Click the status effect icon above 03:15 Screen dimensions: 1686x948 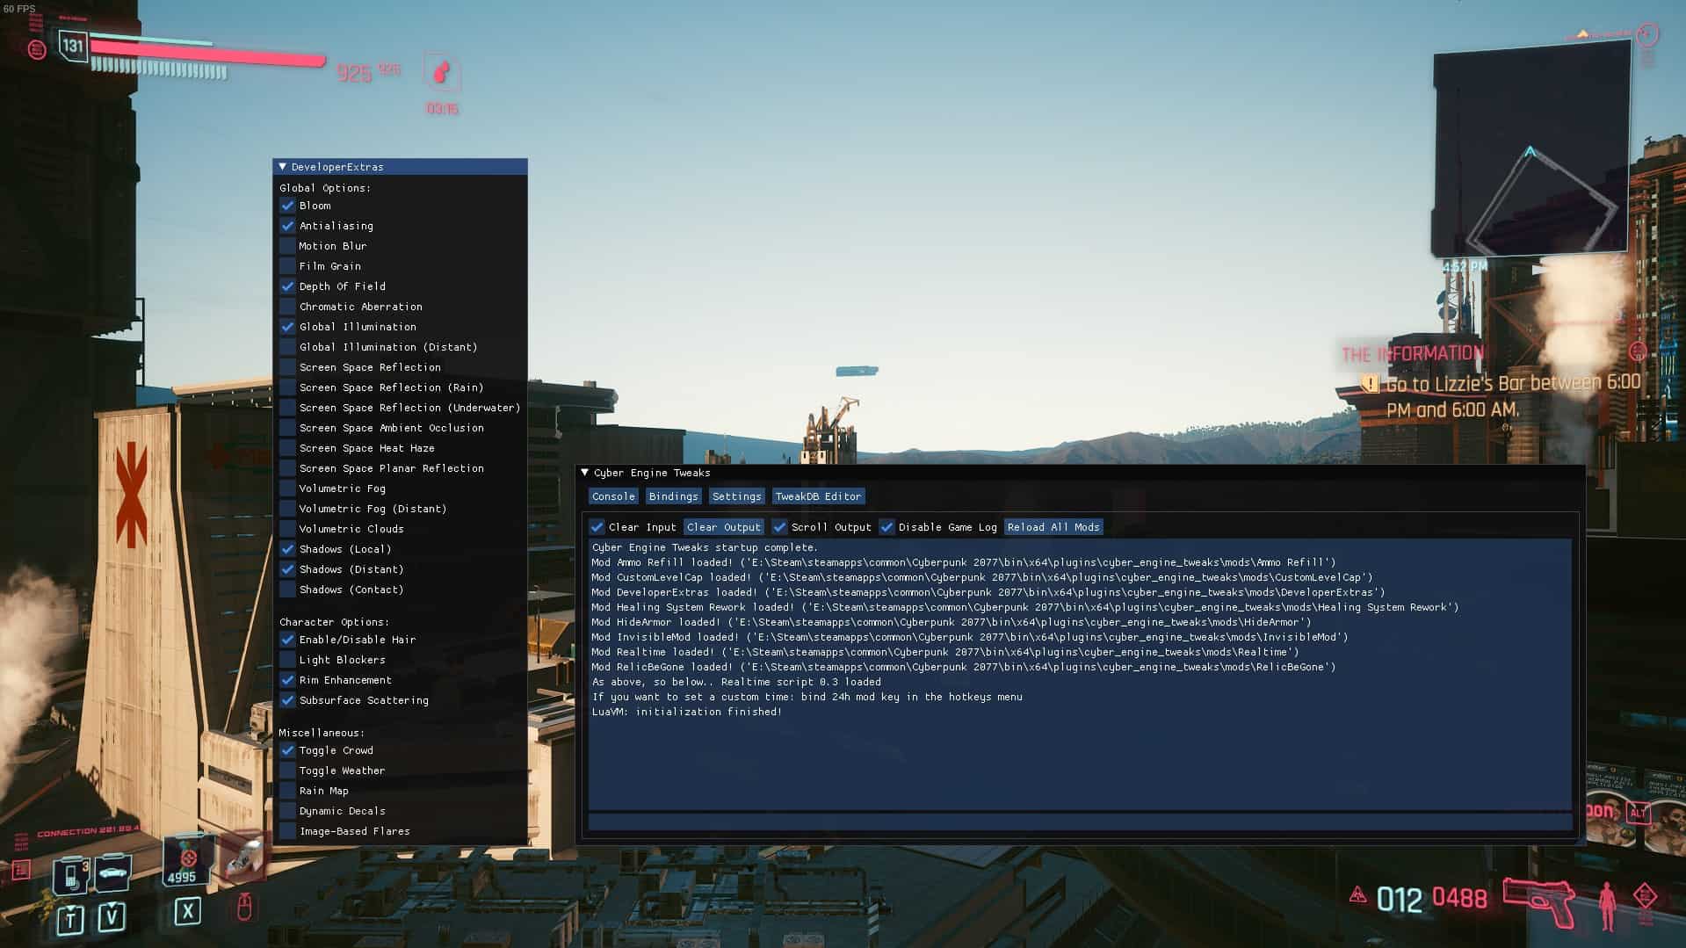pos(442,72)
